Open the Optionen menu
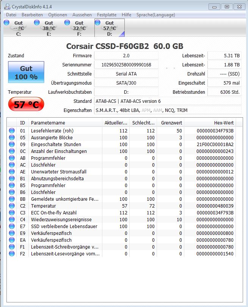248x307 pixels. [58, 15]
